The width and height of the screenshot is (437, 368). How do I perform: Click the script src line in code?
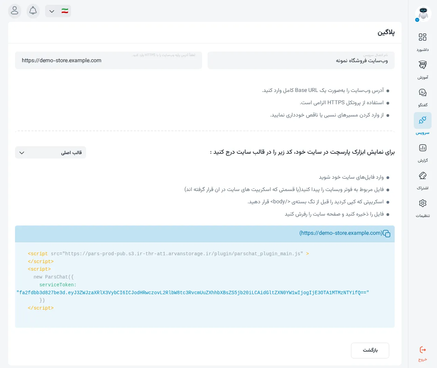[x=168, y=254]
